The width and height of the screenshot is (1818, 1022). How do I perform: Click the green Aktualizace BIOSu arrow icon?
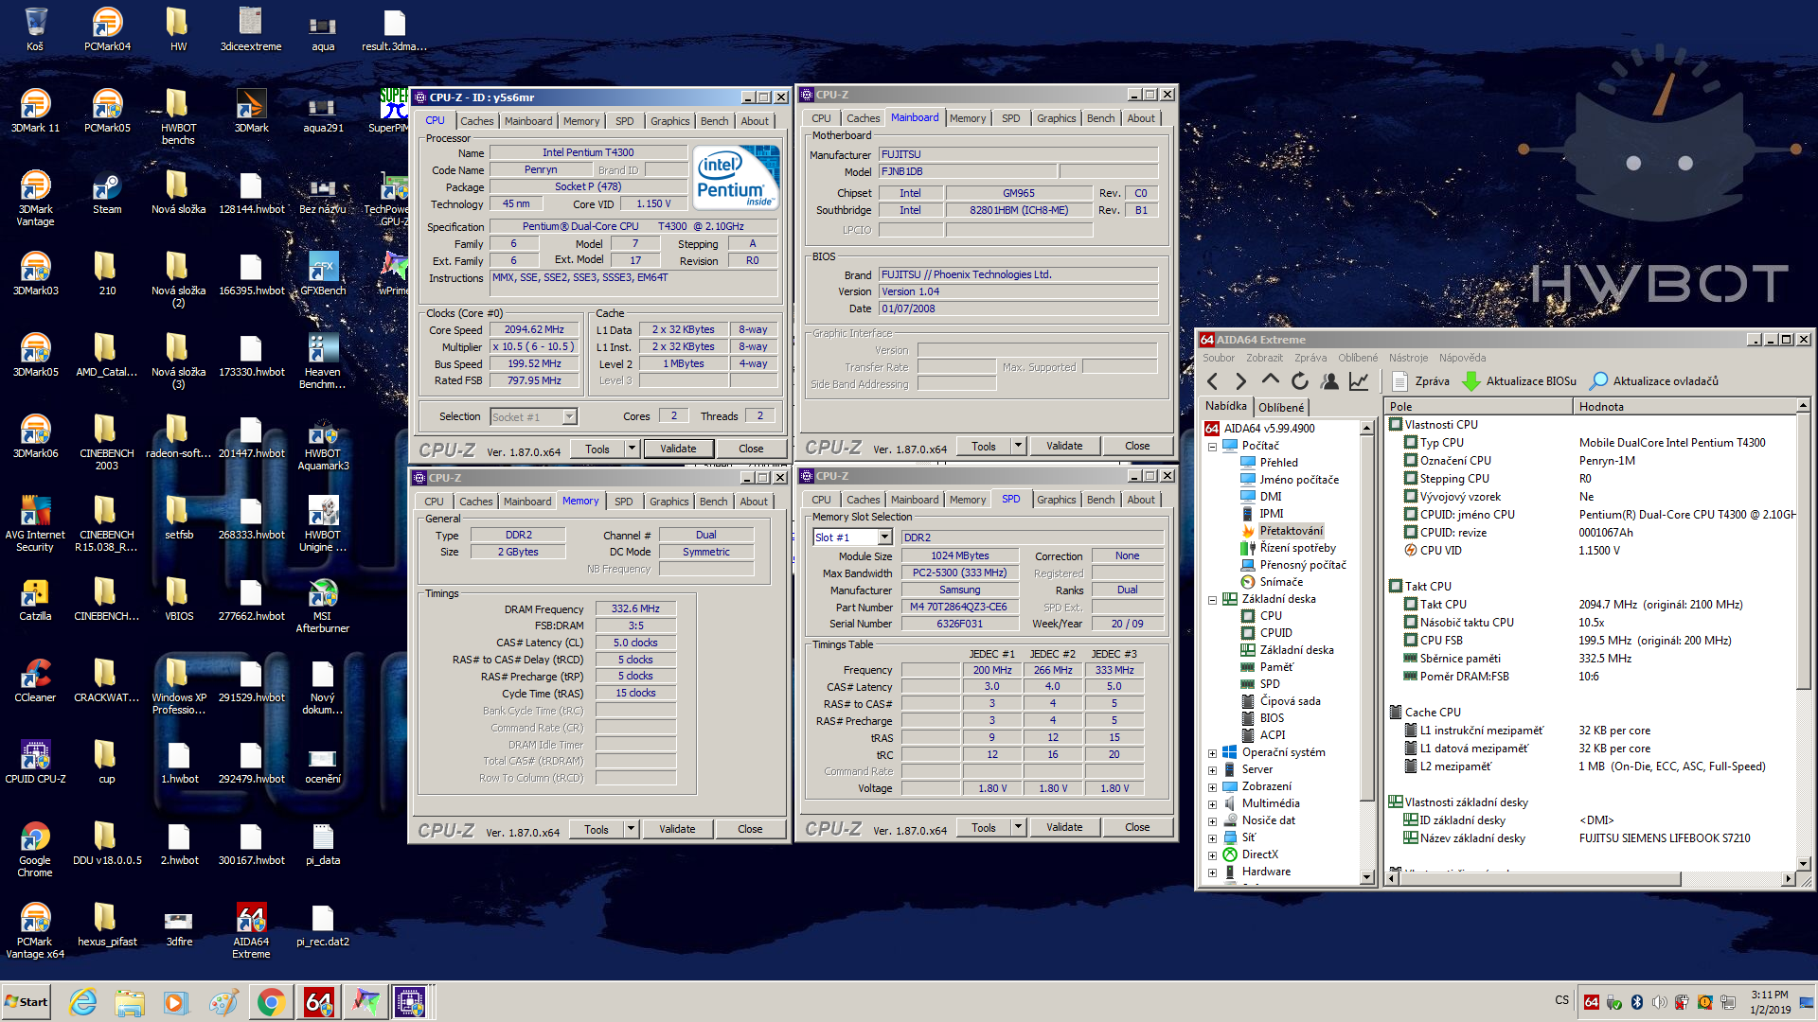[x=1471, y=381]
